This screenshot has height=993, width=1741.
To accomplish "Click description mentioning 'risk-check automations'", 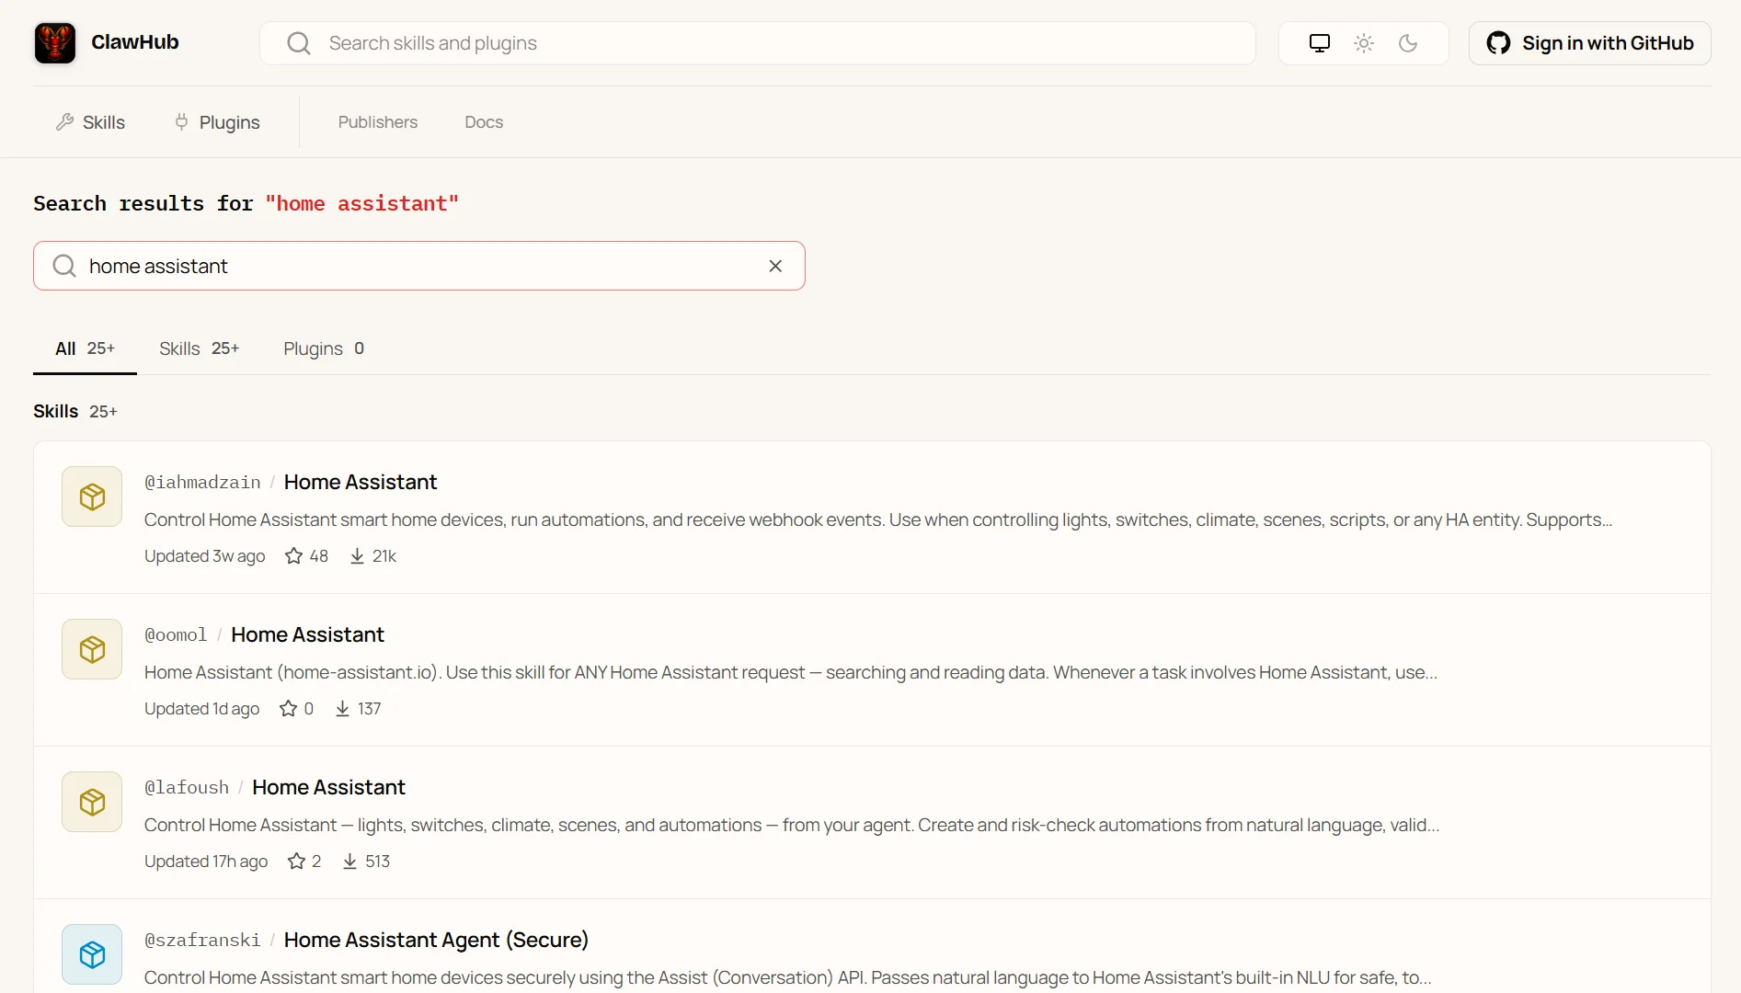I will pyautogui.click(x=792, y=825).
